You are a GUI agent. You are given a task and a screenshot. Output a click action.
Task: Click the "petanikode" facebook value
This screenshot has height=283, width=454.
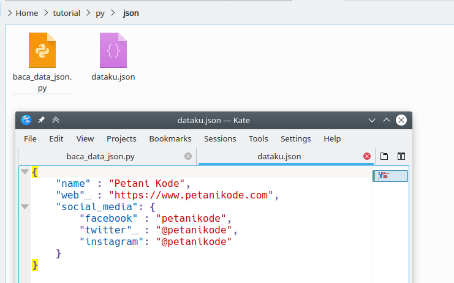tap(191, 218)
